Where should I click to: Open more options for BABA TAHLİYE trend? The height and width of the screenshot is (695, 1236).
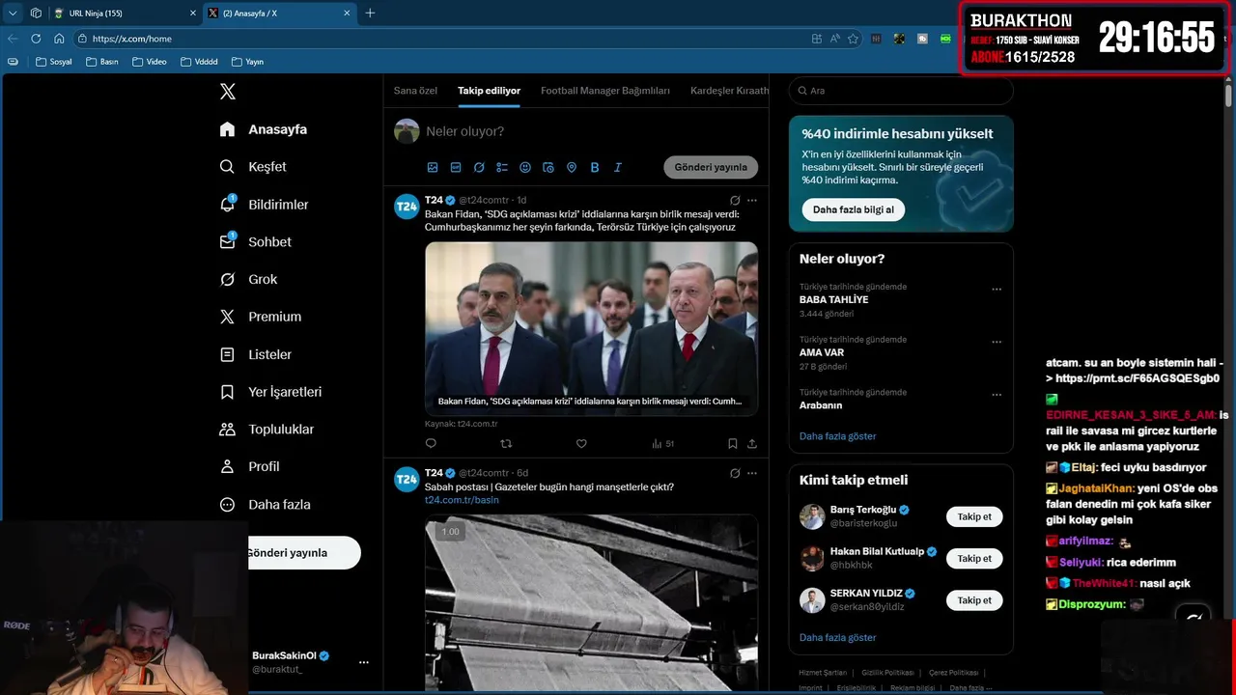(x=997, y=290)
